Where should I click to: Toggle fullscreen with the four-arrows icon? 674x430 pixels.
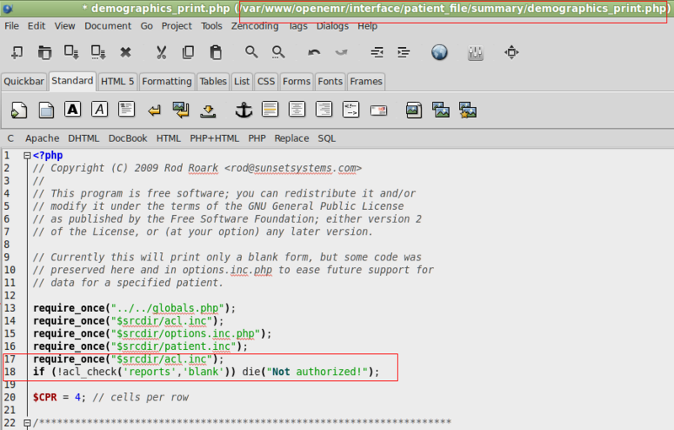(511, 52)
